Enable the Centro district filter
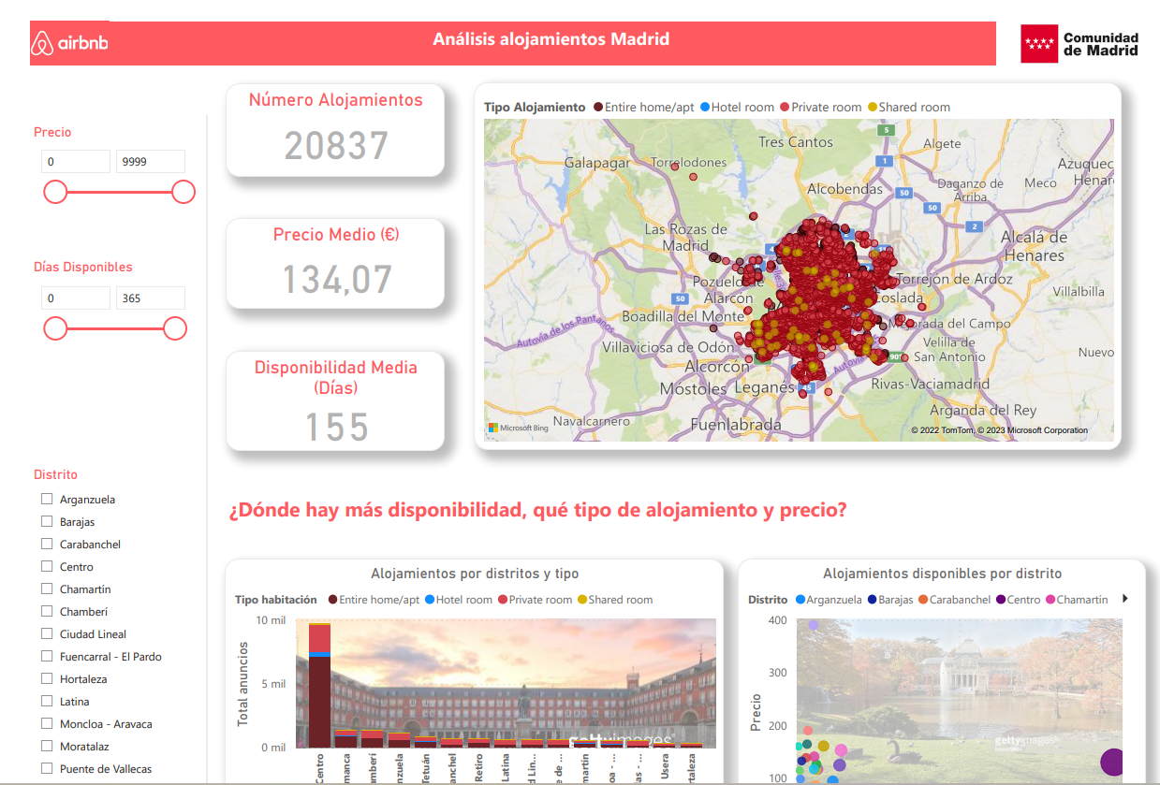The height and width of the screenshot is (785, 1160). pyautogui.click(x=47, y=567)
